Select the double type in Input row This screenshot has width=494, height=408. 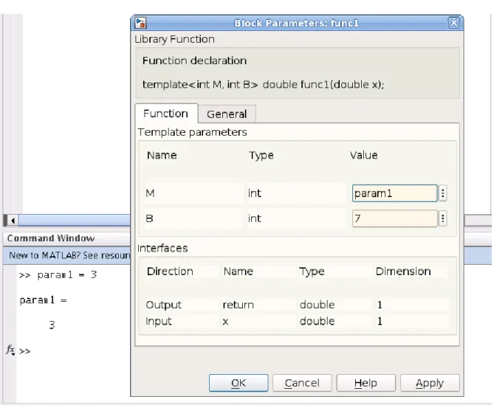[x=335, y=322]
